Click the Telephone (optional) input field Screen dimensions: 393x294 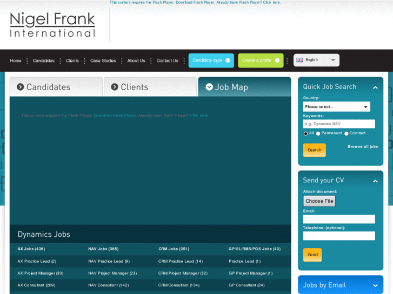pyautogui.click(x=339, y=236)
